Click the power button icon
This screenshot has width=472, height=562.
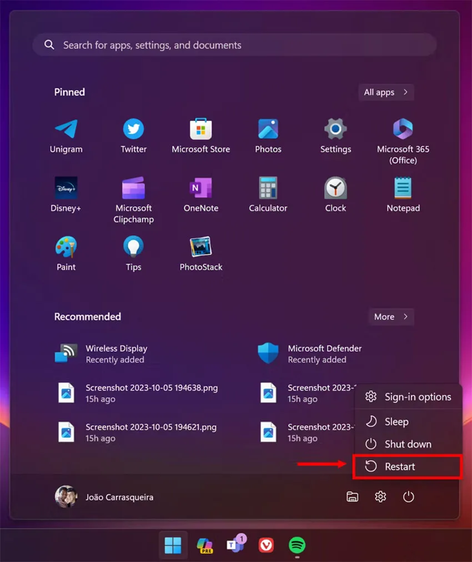(x=408, y=497)
